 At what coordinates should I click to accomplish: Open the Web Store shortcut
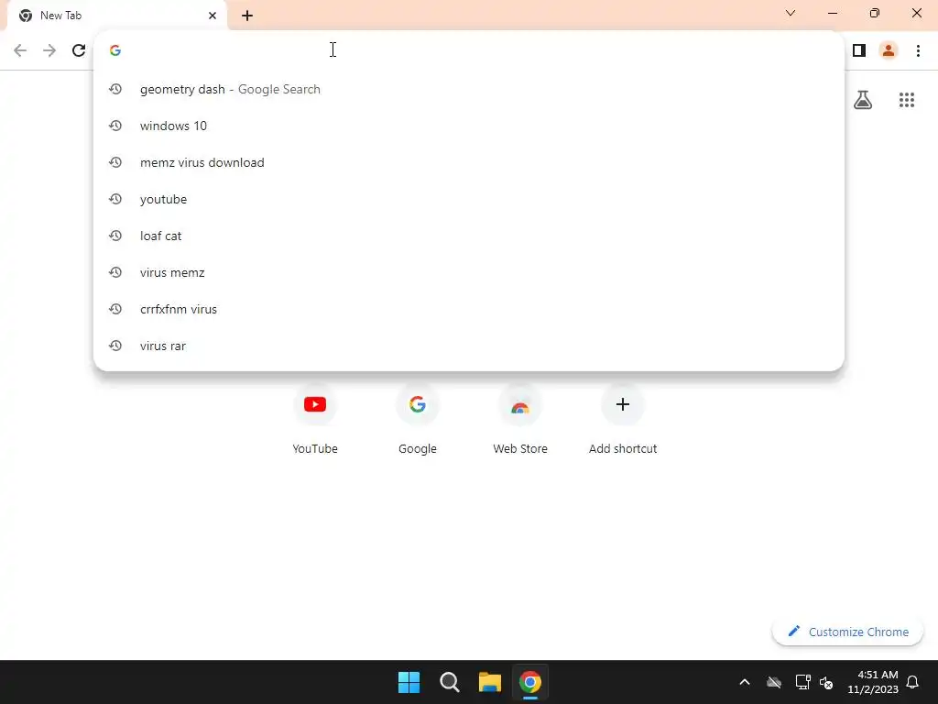[520, 419]
